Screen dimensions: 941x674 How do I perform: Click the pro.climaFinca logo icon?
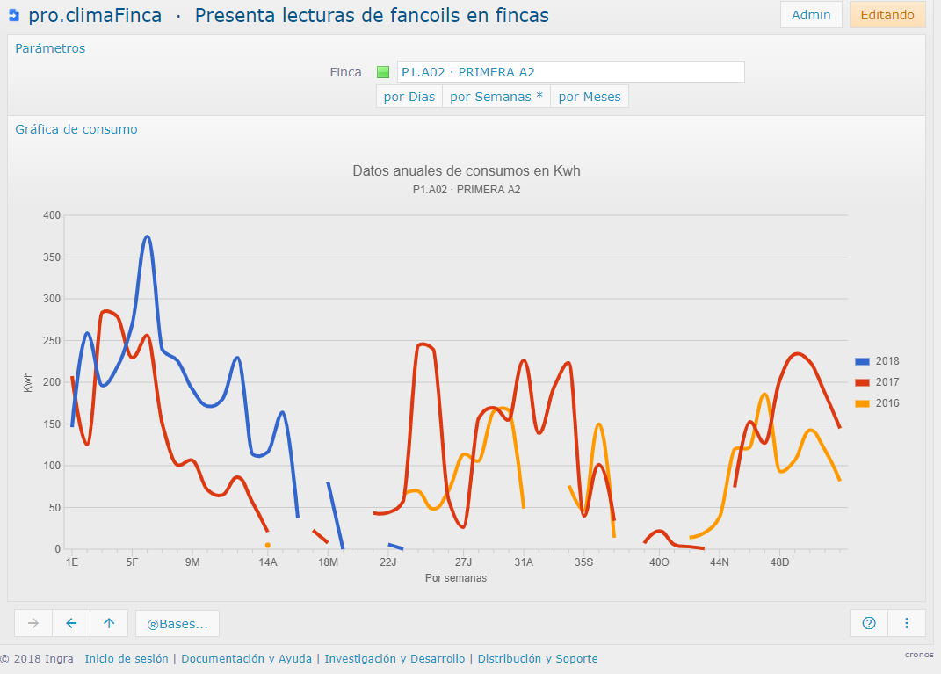(14, 15)
